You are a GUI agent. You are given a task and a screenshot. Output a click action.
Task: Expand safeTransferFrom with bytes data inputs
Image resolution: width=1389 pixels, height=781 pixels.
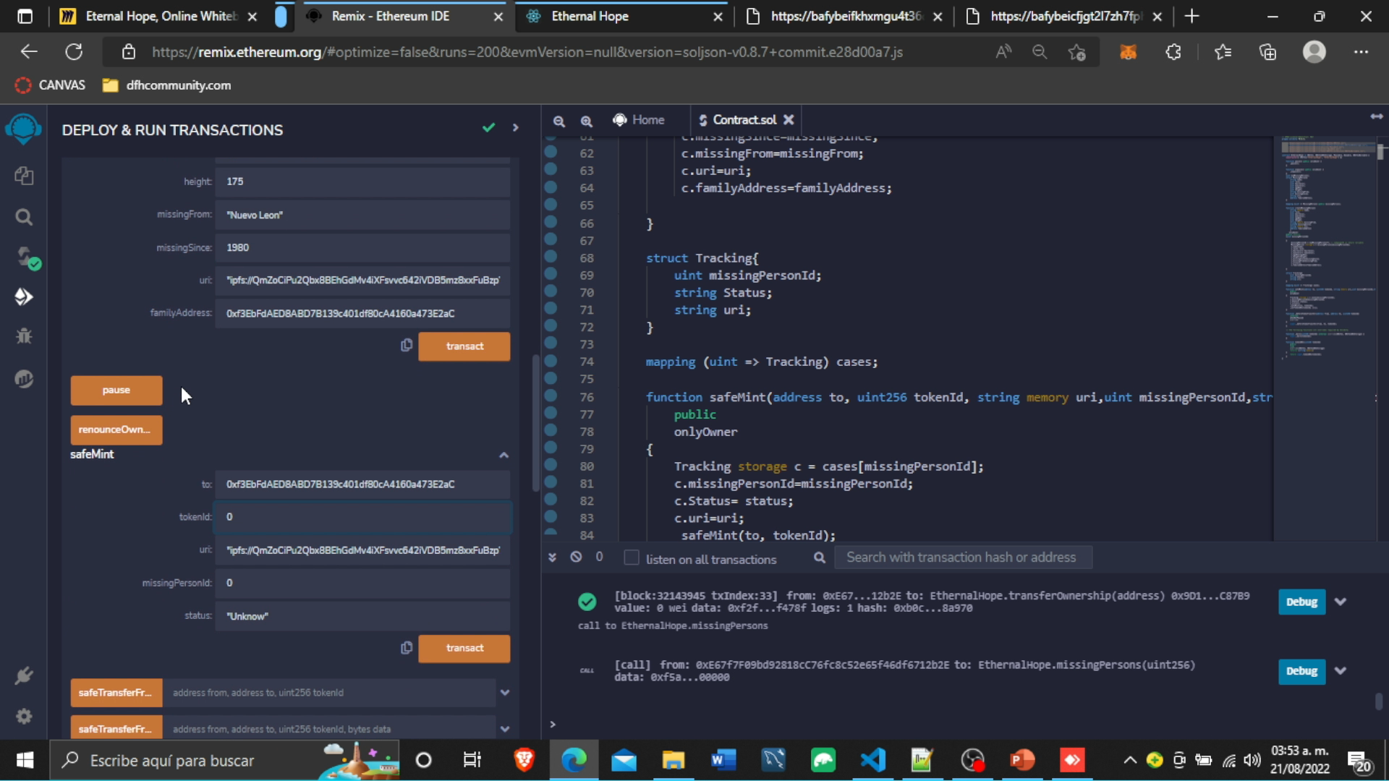(504, 729)
